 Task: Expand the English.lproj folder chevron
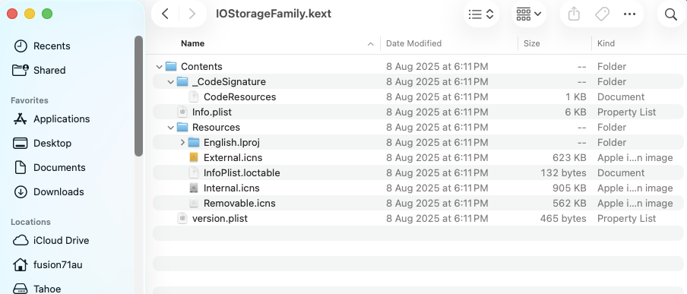click(x=182, y=142)
